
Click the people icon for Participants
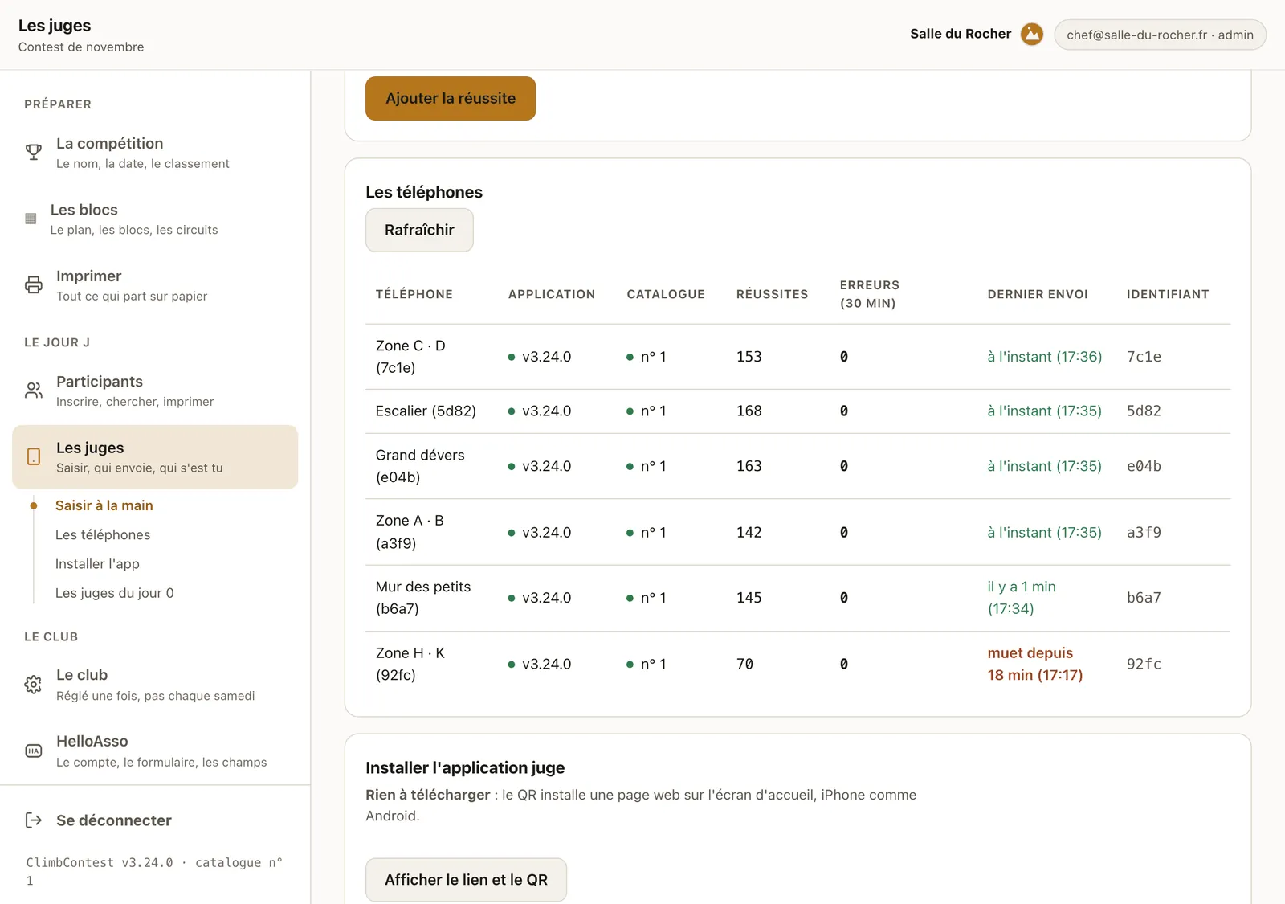34,391
